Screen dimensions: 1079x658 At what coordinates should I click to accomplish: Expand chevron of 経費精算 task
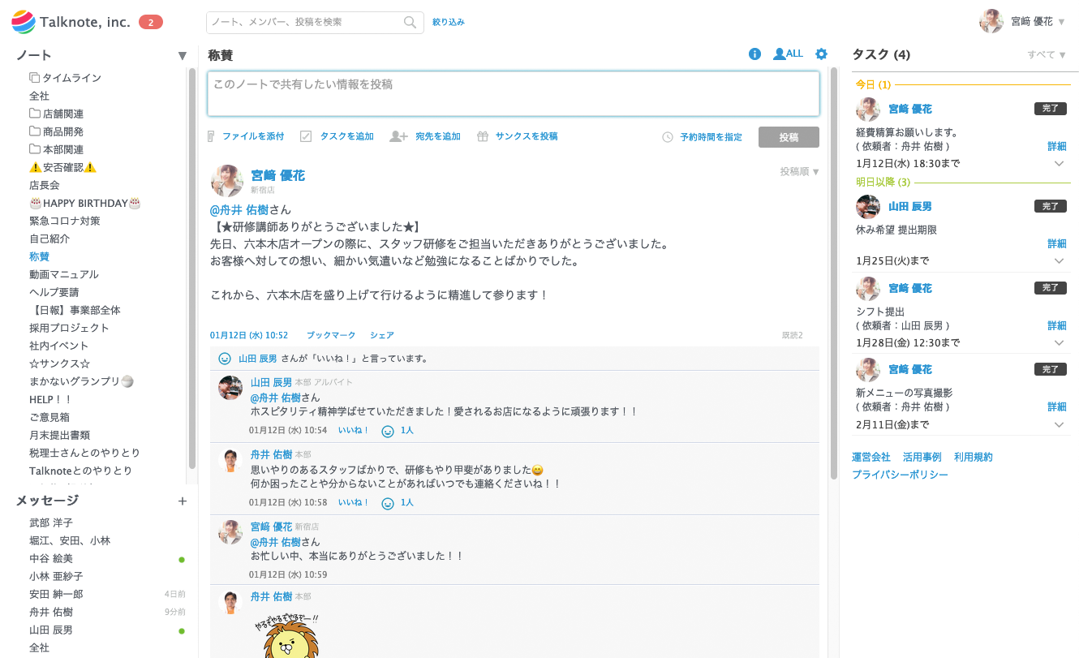(x=1059, y=163)
